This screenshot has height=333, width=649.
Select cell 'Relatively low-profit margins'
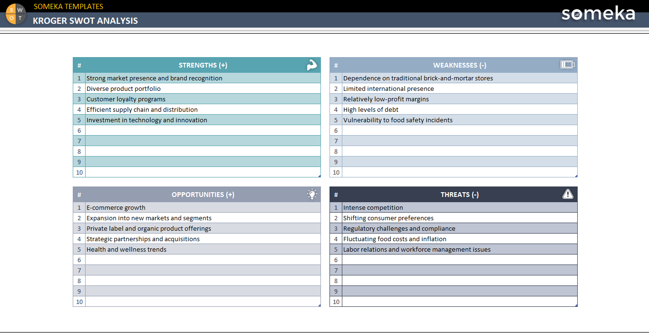point(460,99)
